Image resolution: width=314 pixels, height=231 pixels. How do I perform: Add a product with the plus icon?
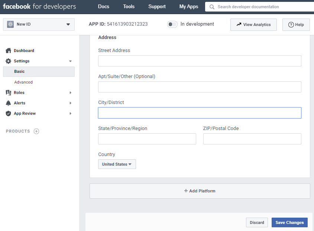pos(36,131)
